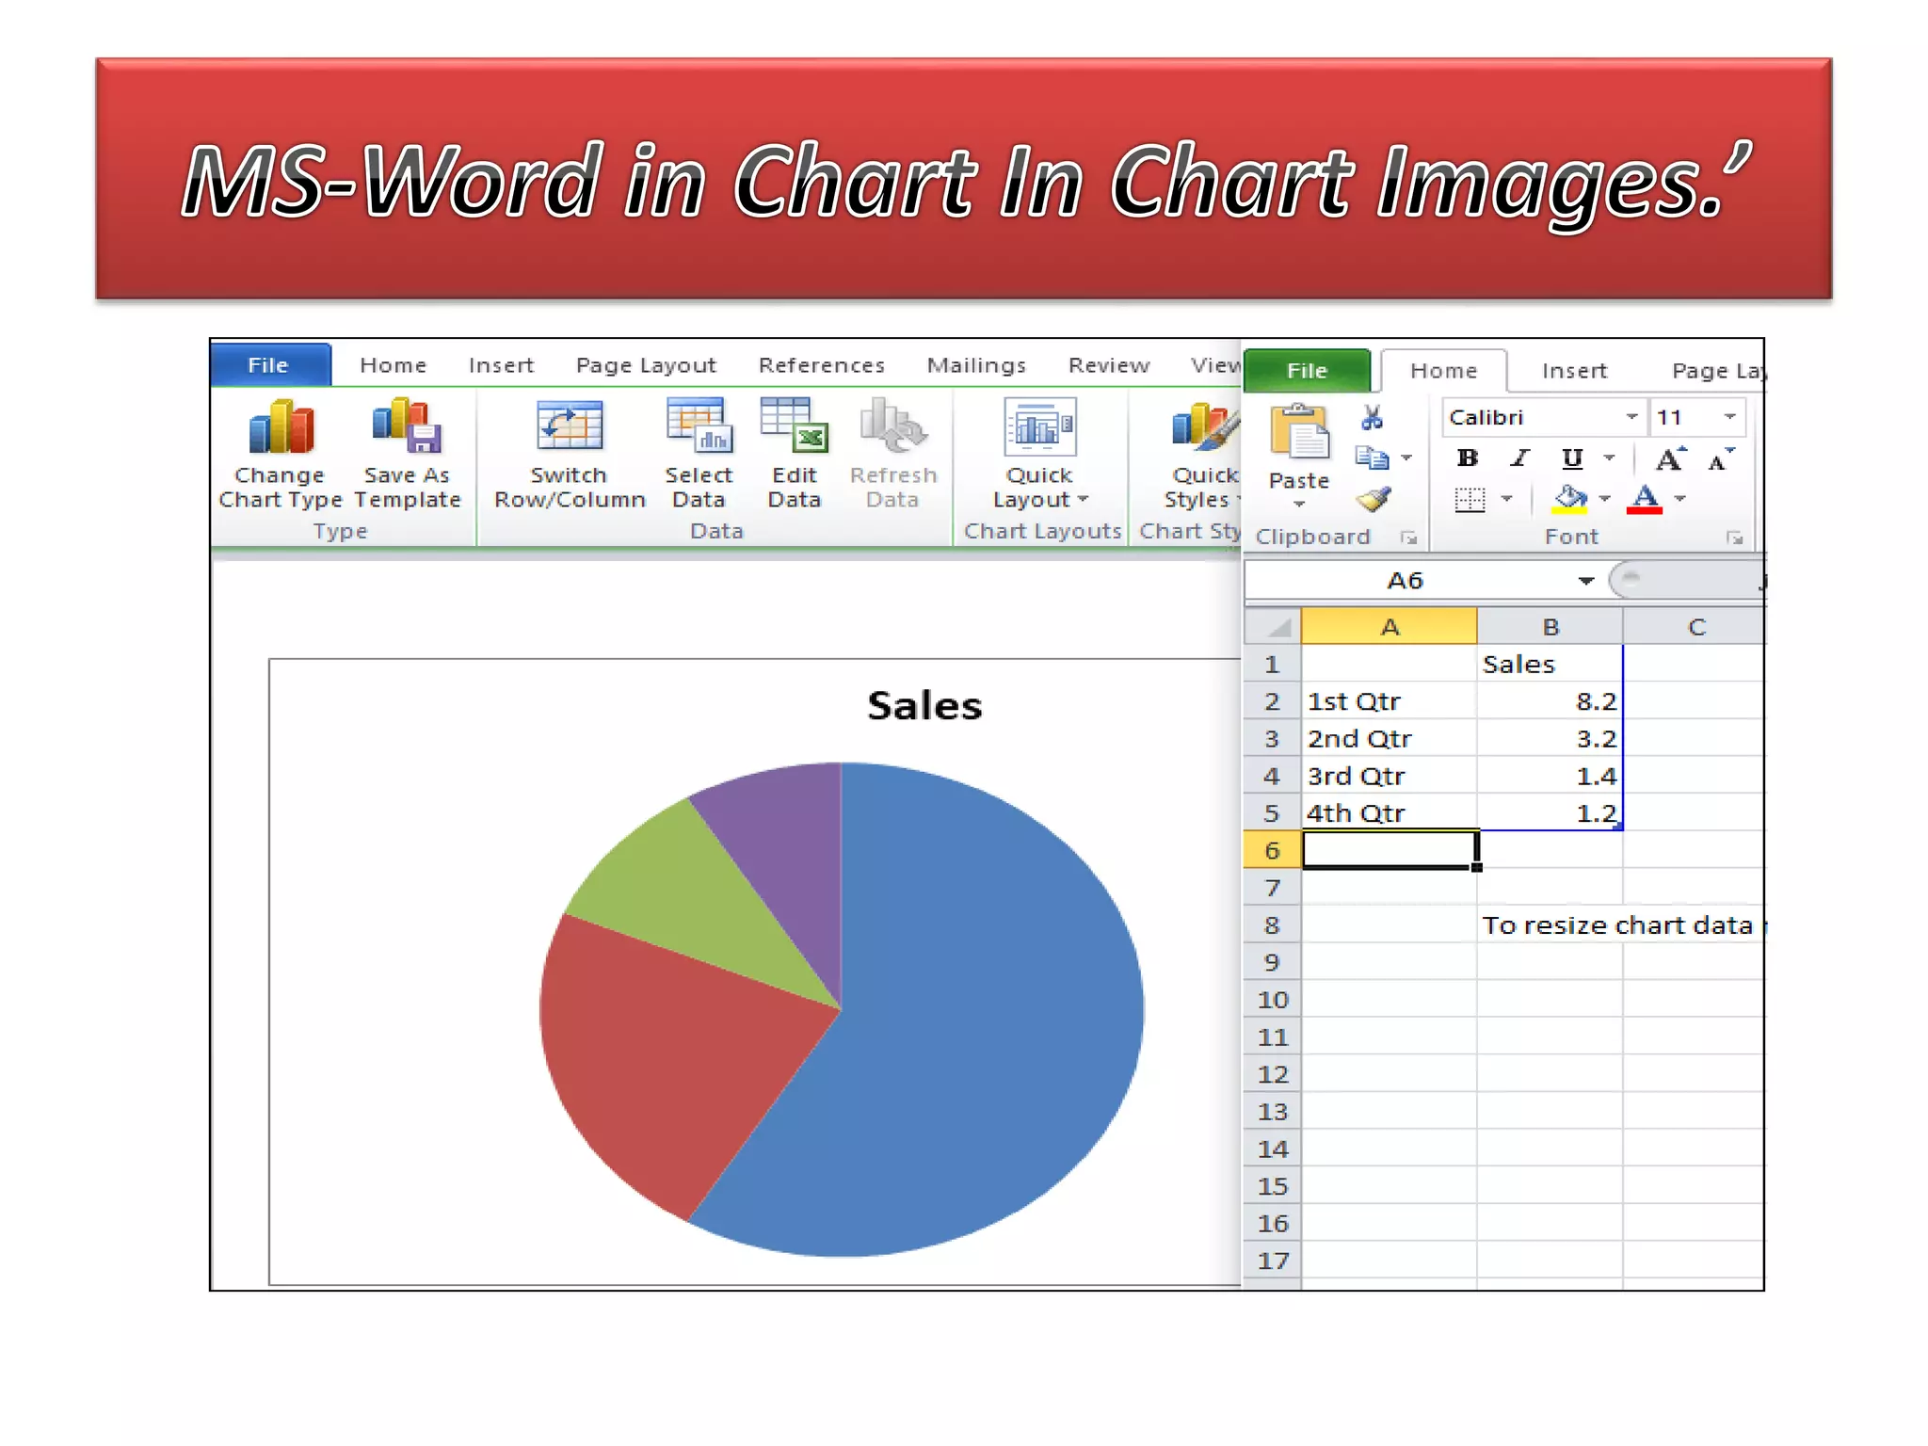Click the Cut scissors icon
The width and height of the screenshot is (1928, 1446).
click(x=1372, y=417)
